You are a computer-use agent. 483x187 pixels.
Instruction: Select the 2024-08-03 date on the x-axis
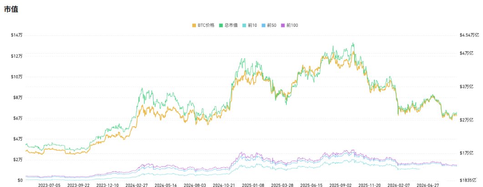[195, 185]
